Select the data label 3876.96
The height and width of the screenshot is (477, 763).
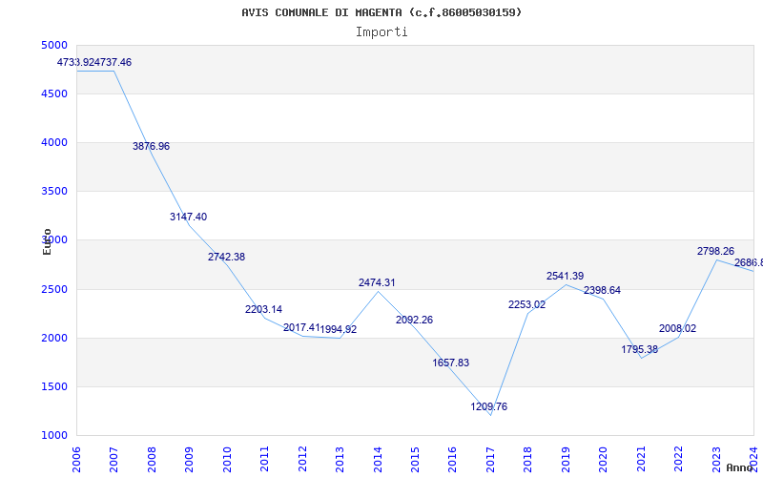(x=152, y=146)
